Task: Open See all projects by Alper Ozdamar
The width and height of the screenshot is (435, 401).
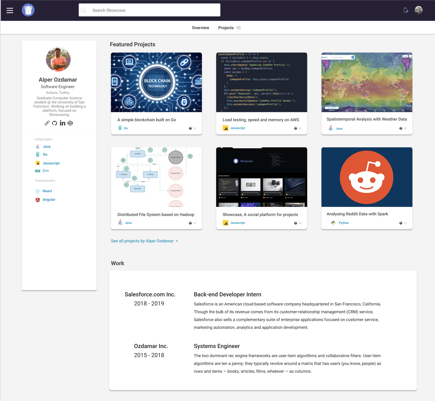Action: tap(144, 241)
